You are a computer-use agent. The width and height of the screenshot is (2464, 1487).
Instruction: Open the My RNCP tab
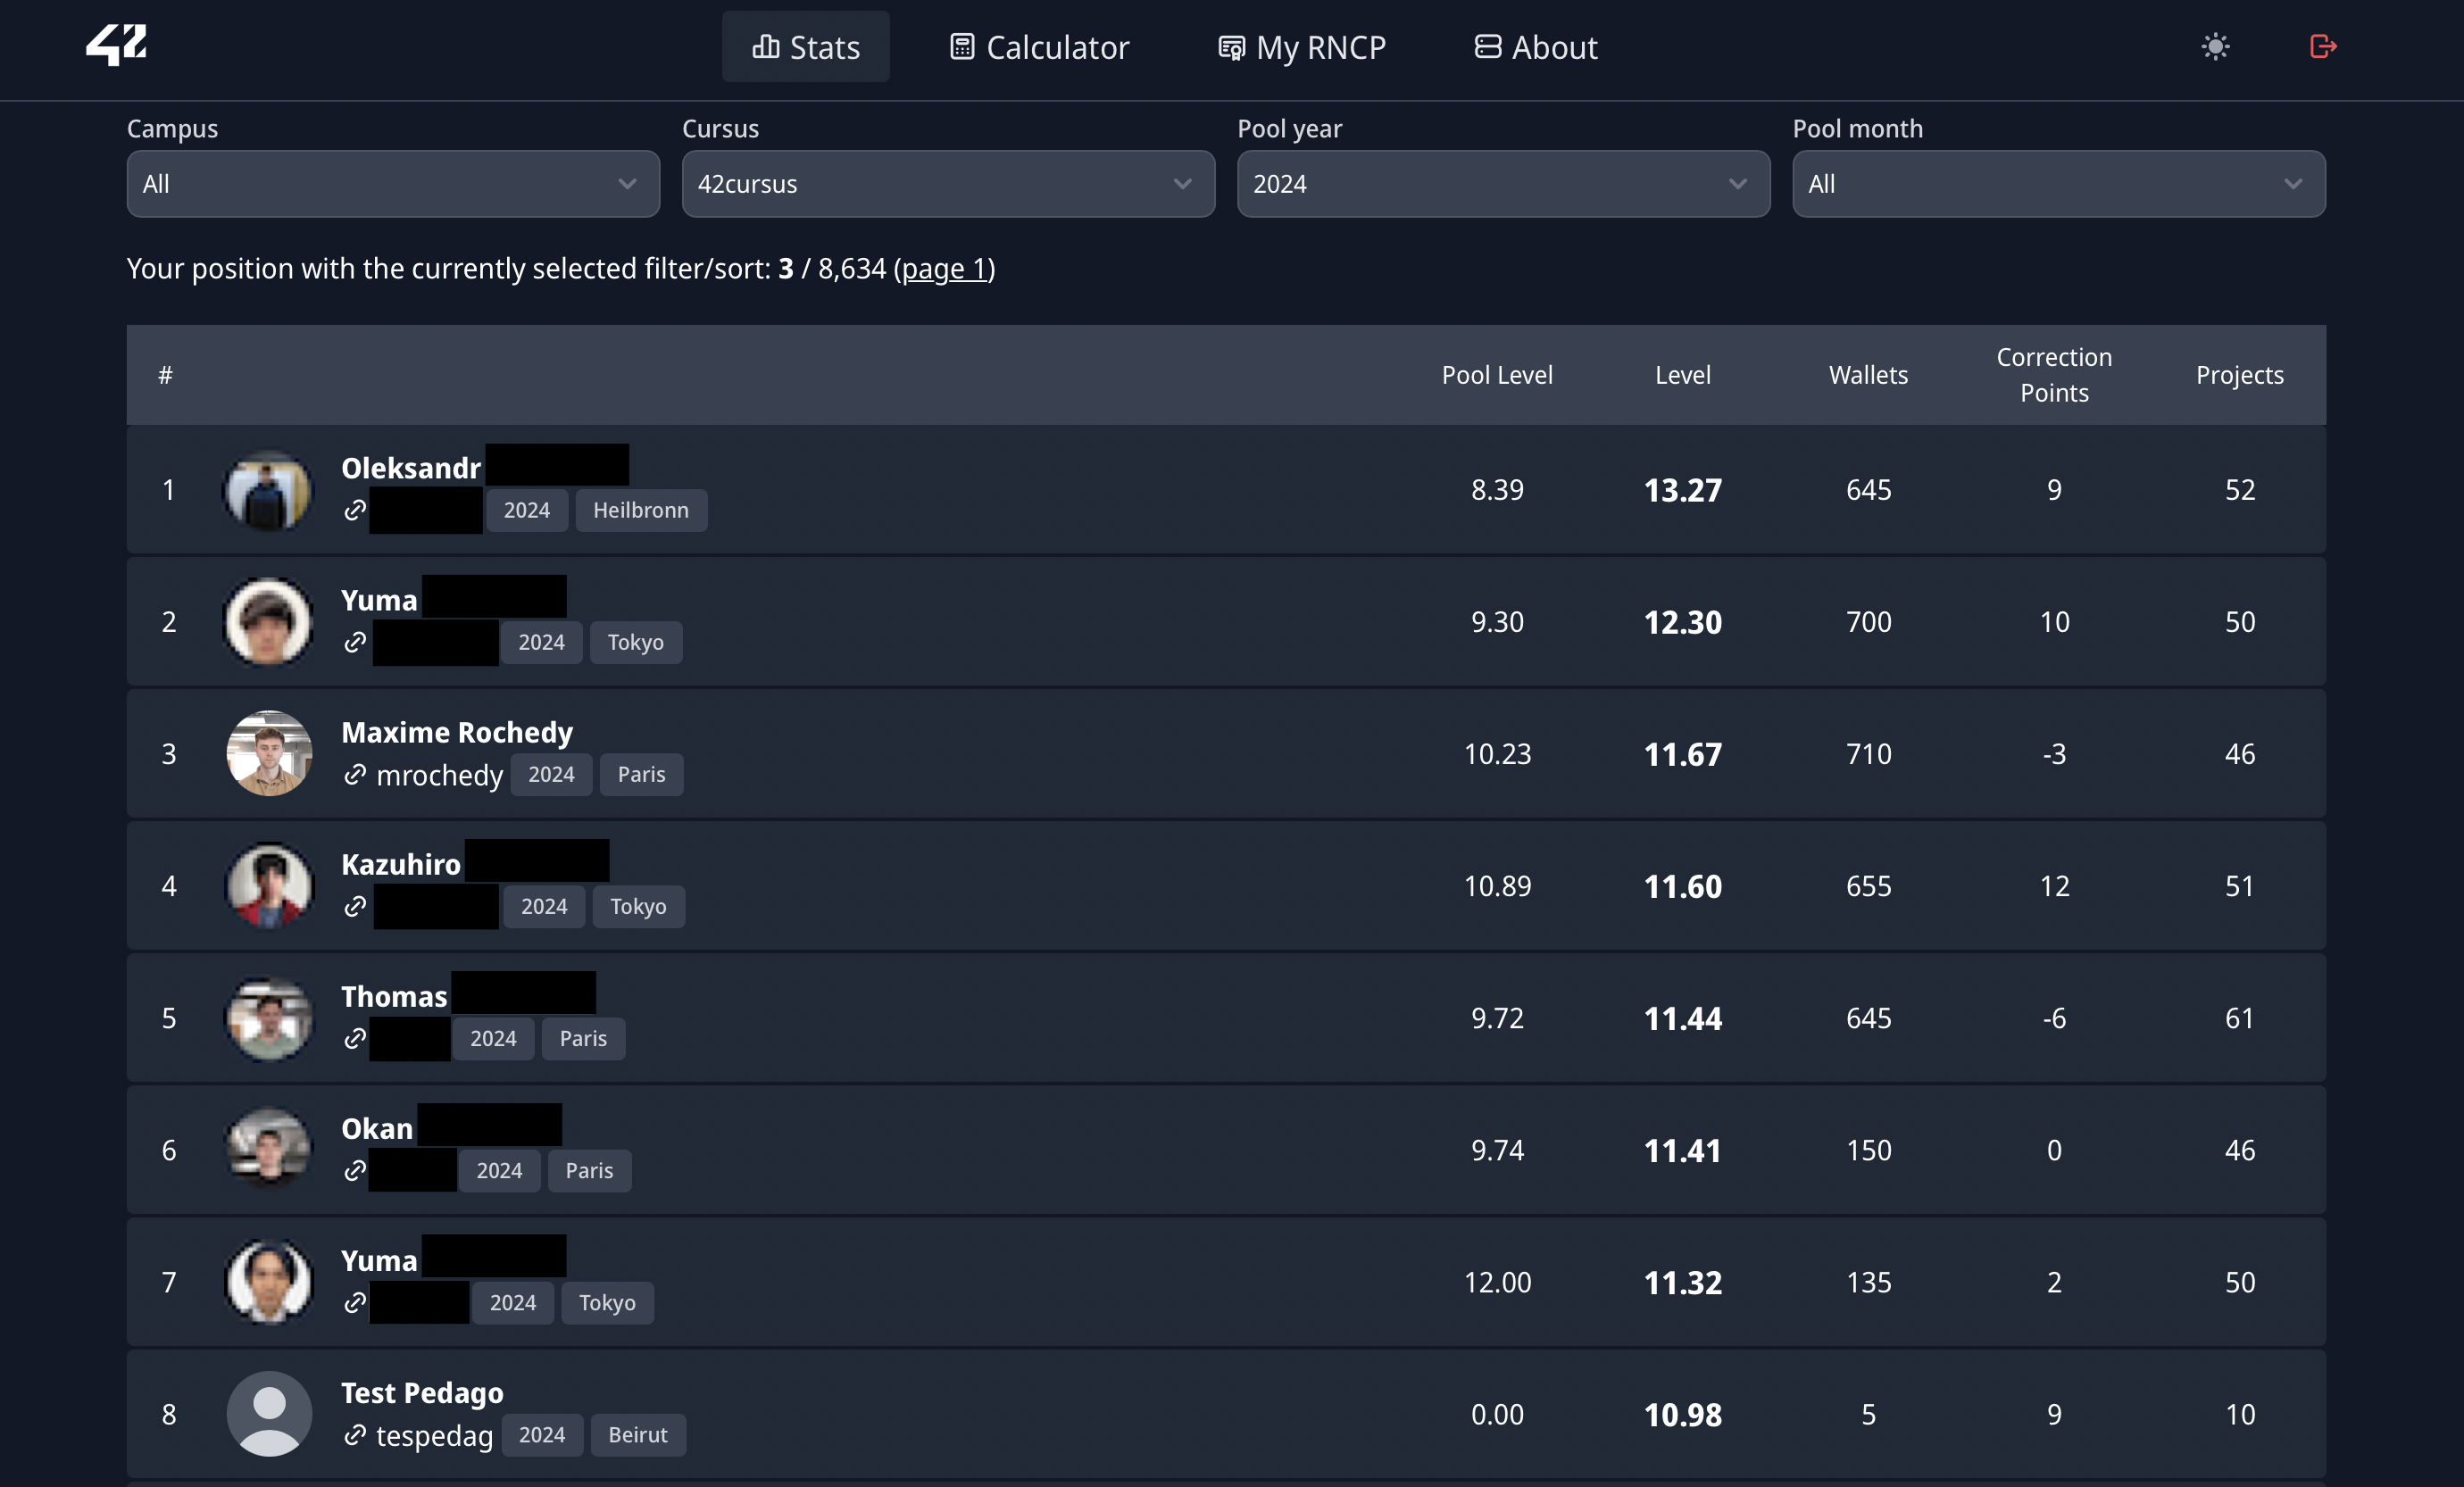(1302, 47)
